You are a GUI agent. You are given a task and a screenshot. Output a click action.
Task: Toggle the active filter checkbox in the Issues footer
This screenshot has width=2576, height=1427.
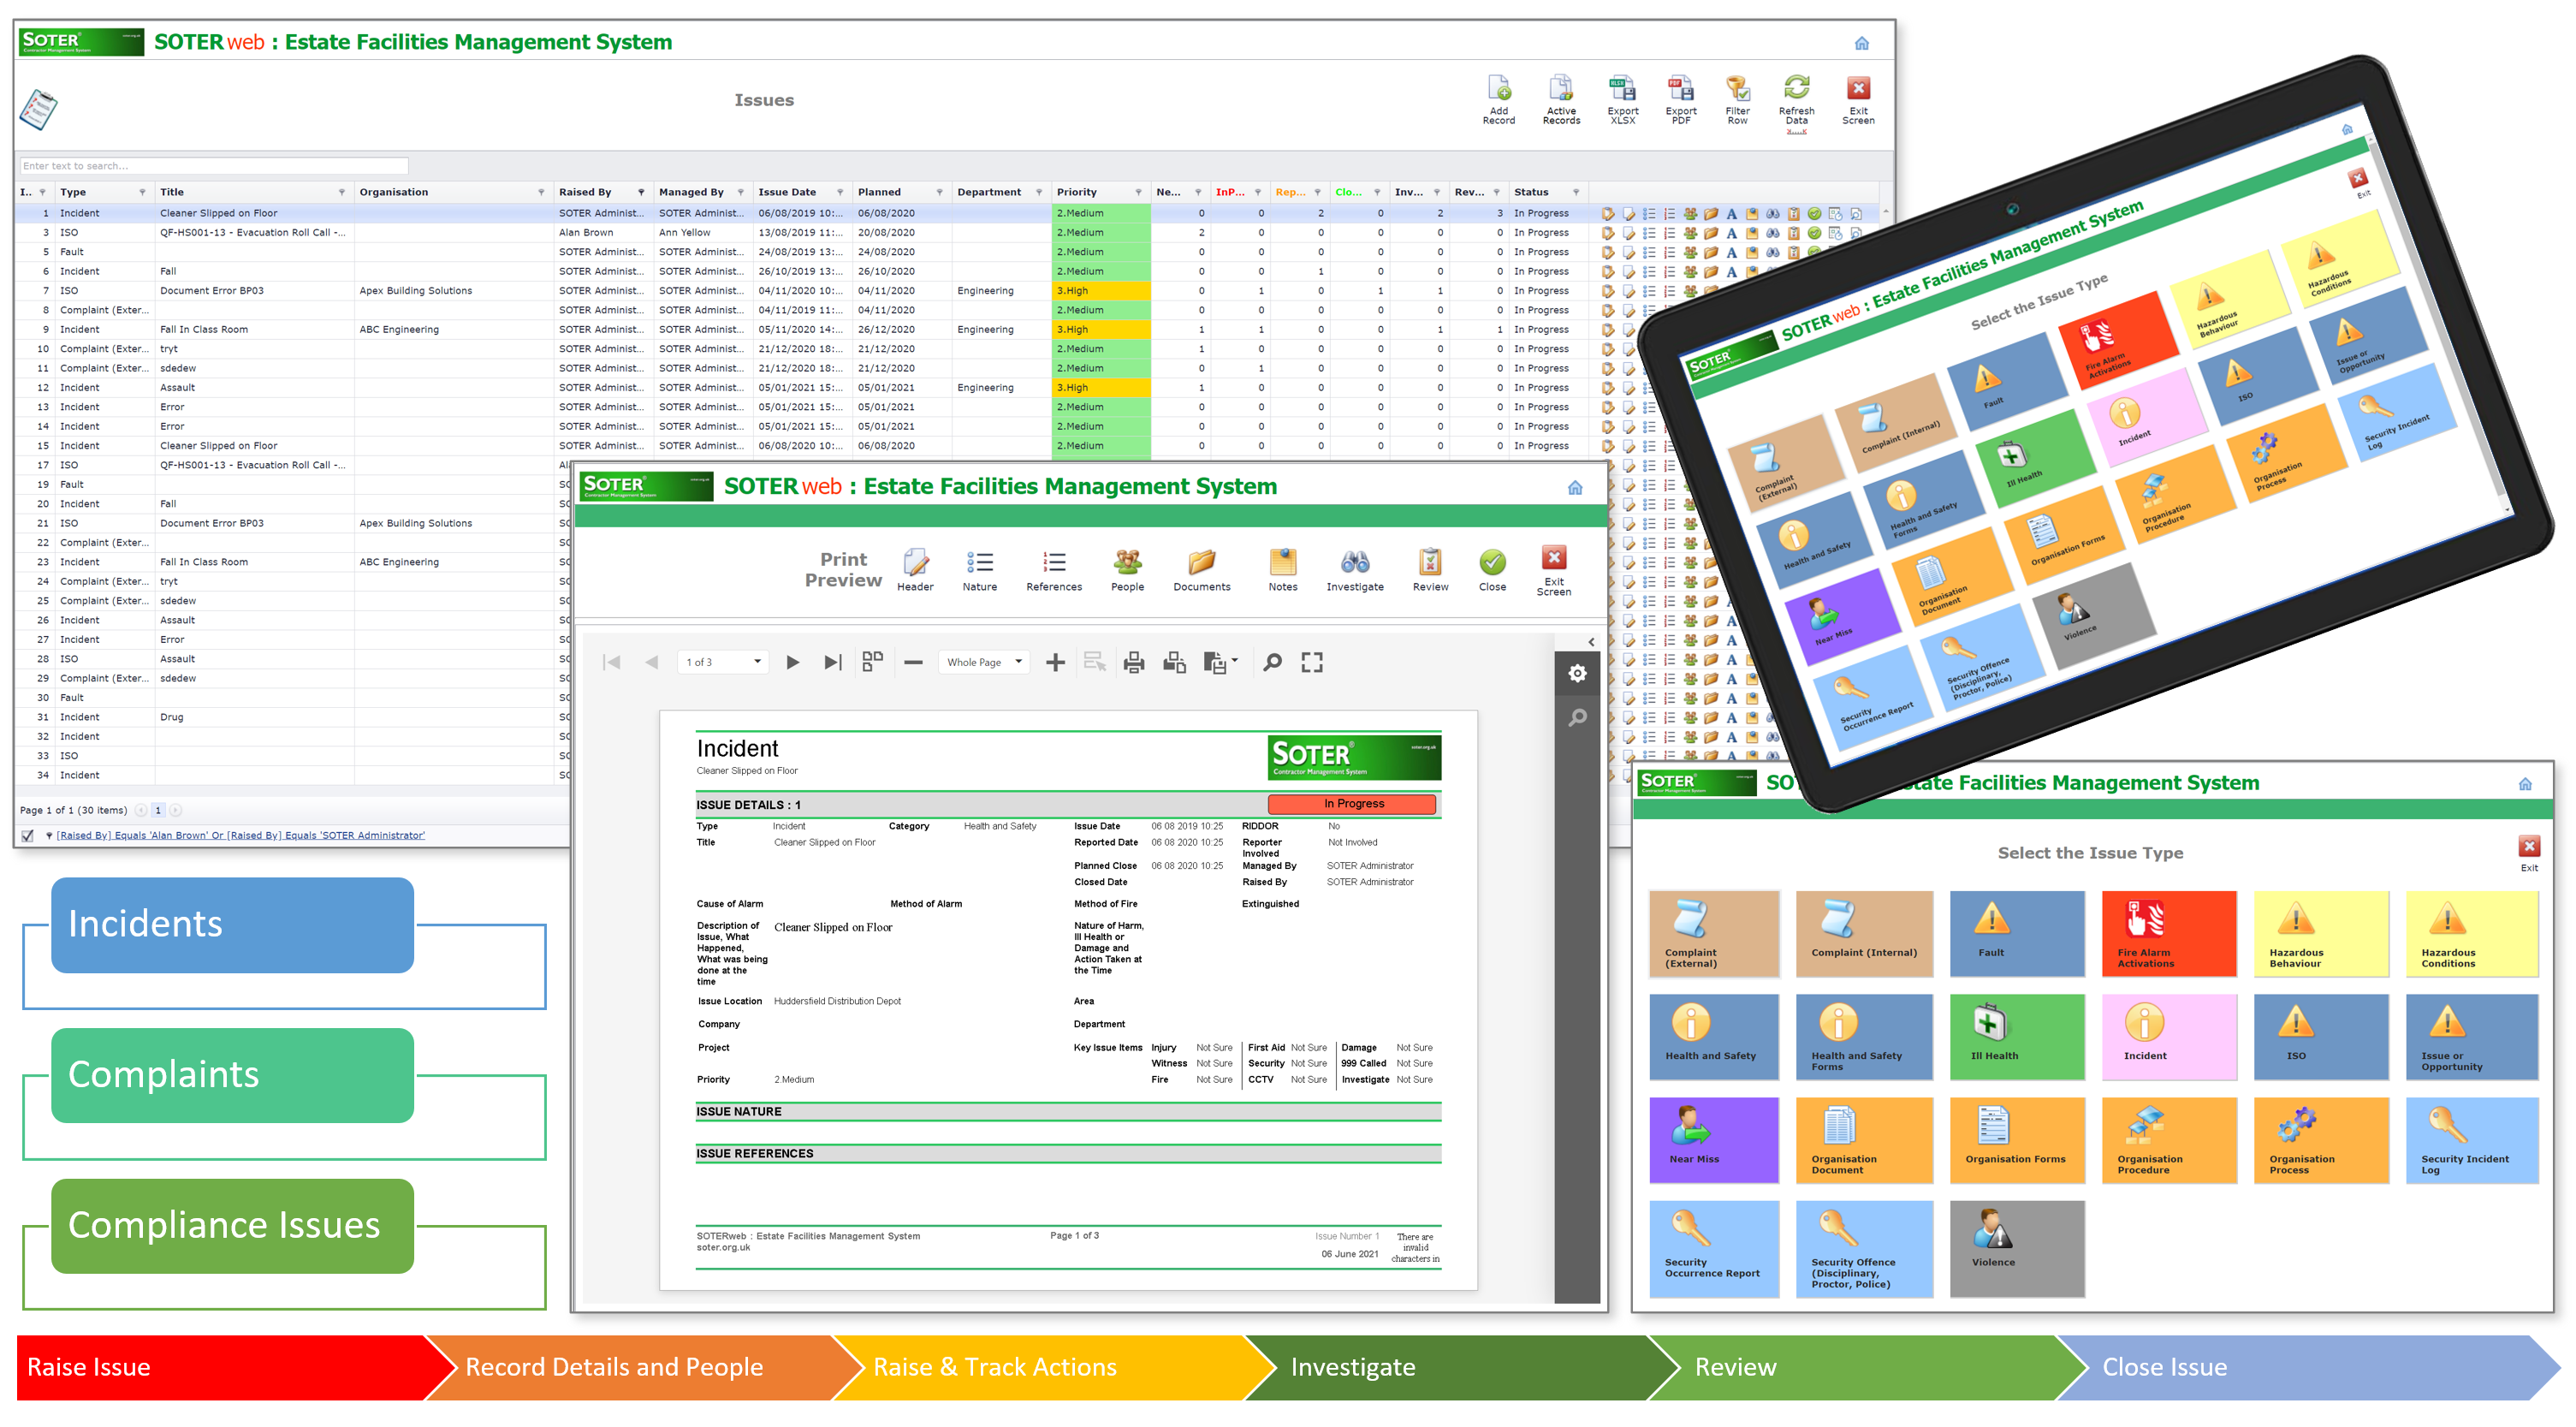pyautogui.click(x=27, y=835)
